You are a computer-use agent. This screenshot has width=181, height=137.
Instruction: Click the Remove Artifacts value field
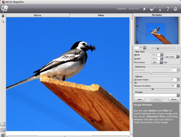click(174, 86)
